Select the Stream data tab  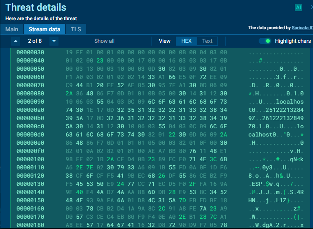(44, 29)
